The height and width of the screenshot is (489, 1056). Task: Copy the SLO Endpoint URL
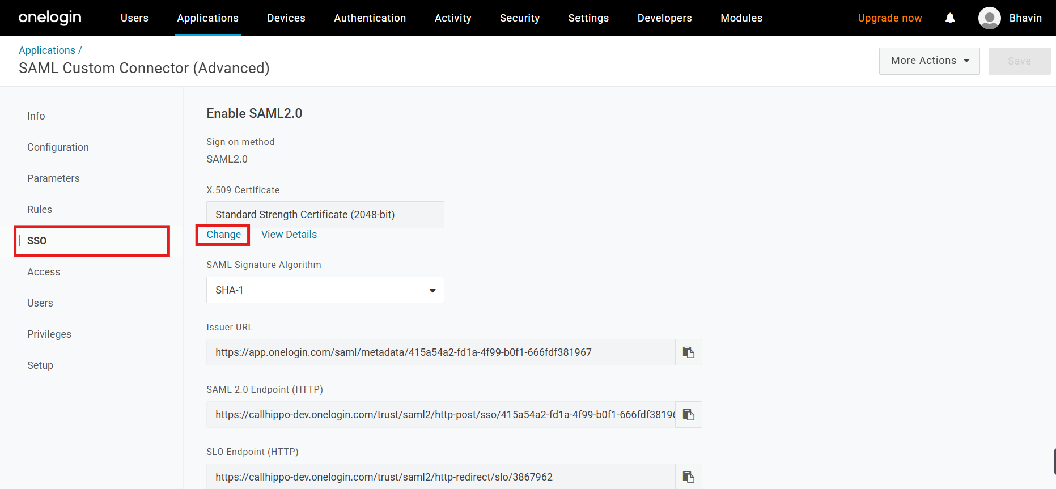click(x=688, y=477)
